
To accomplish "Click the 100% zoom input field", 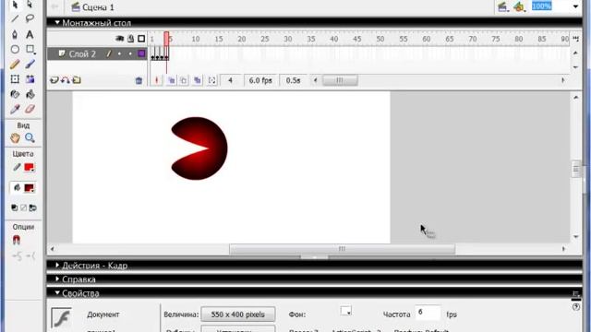I will pos(550,6).
